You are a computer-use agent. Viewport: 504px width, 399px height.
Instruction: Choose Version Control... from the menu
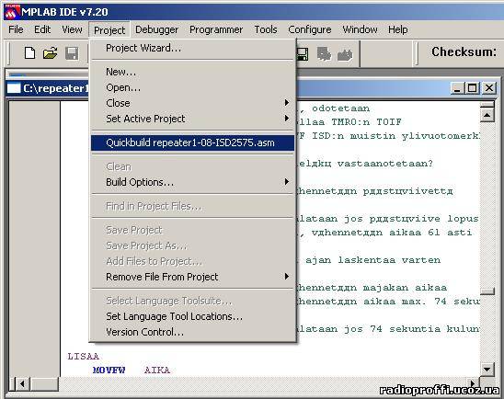192,332
